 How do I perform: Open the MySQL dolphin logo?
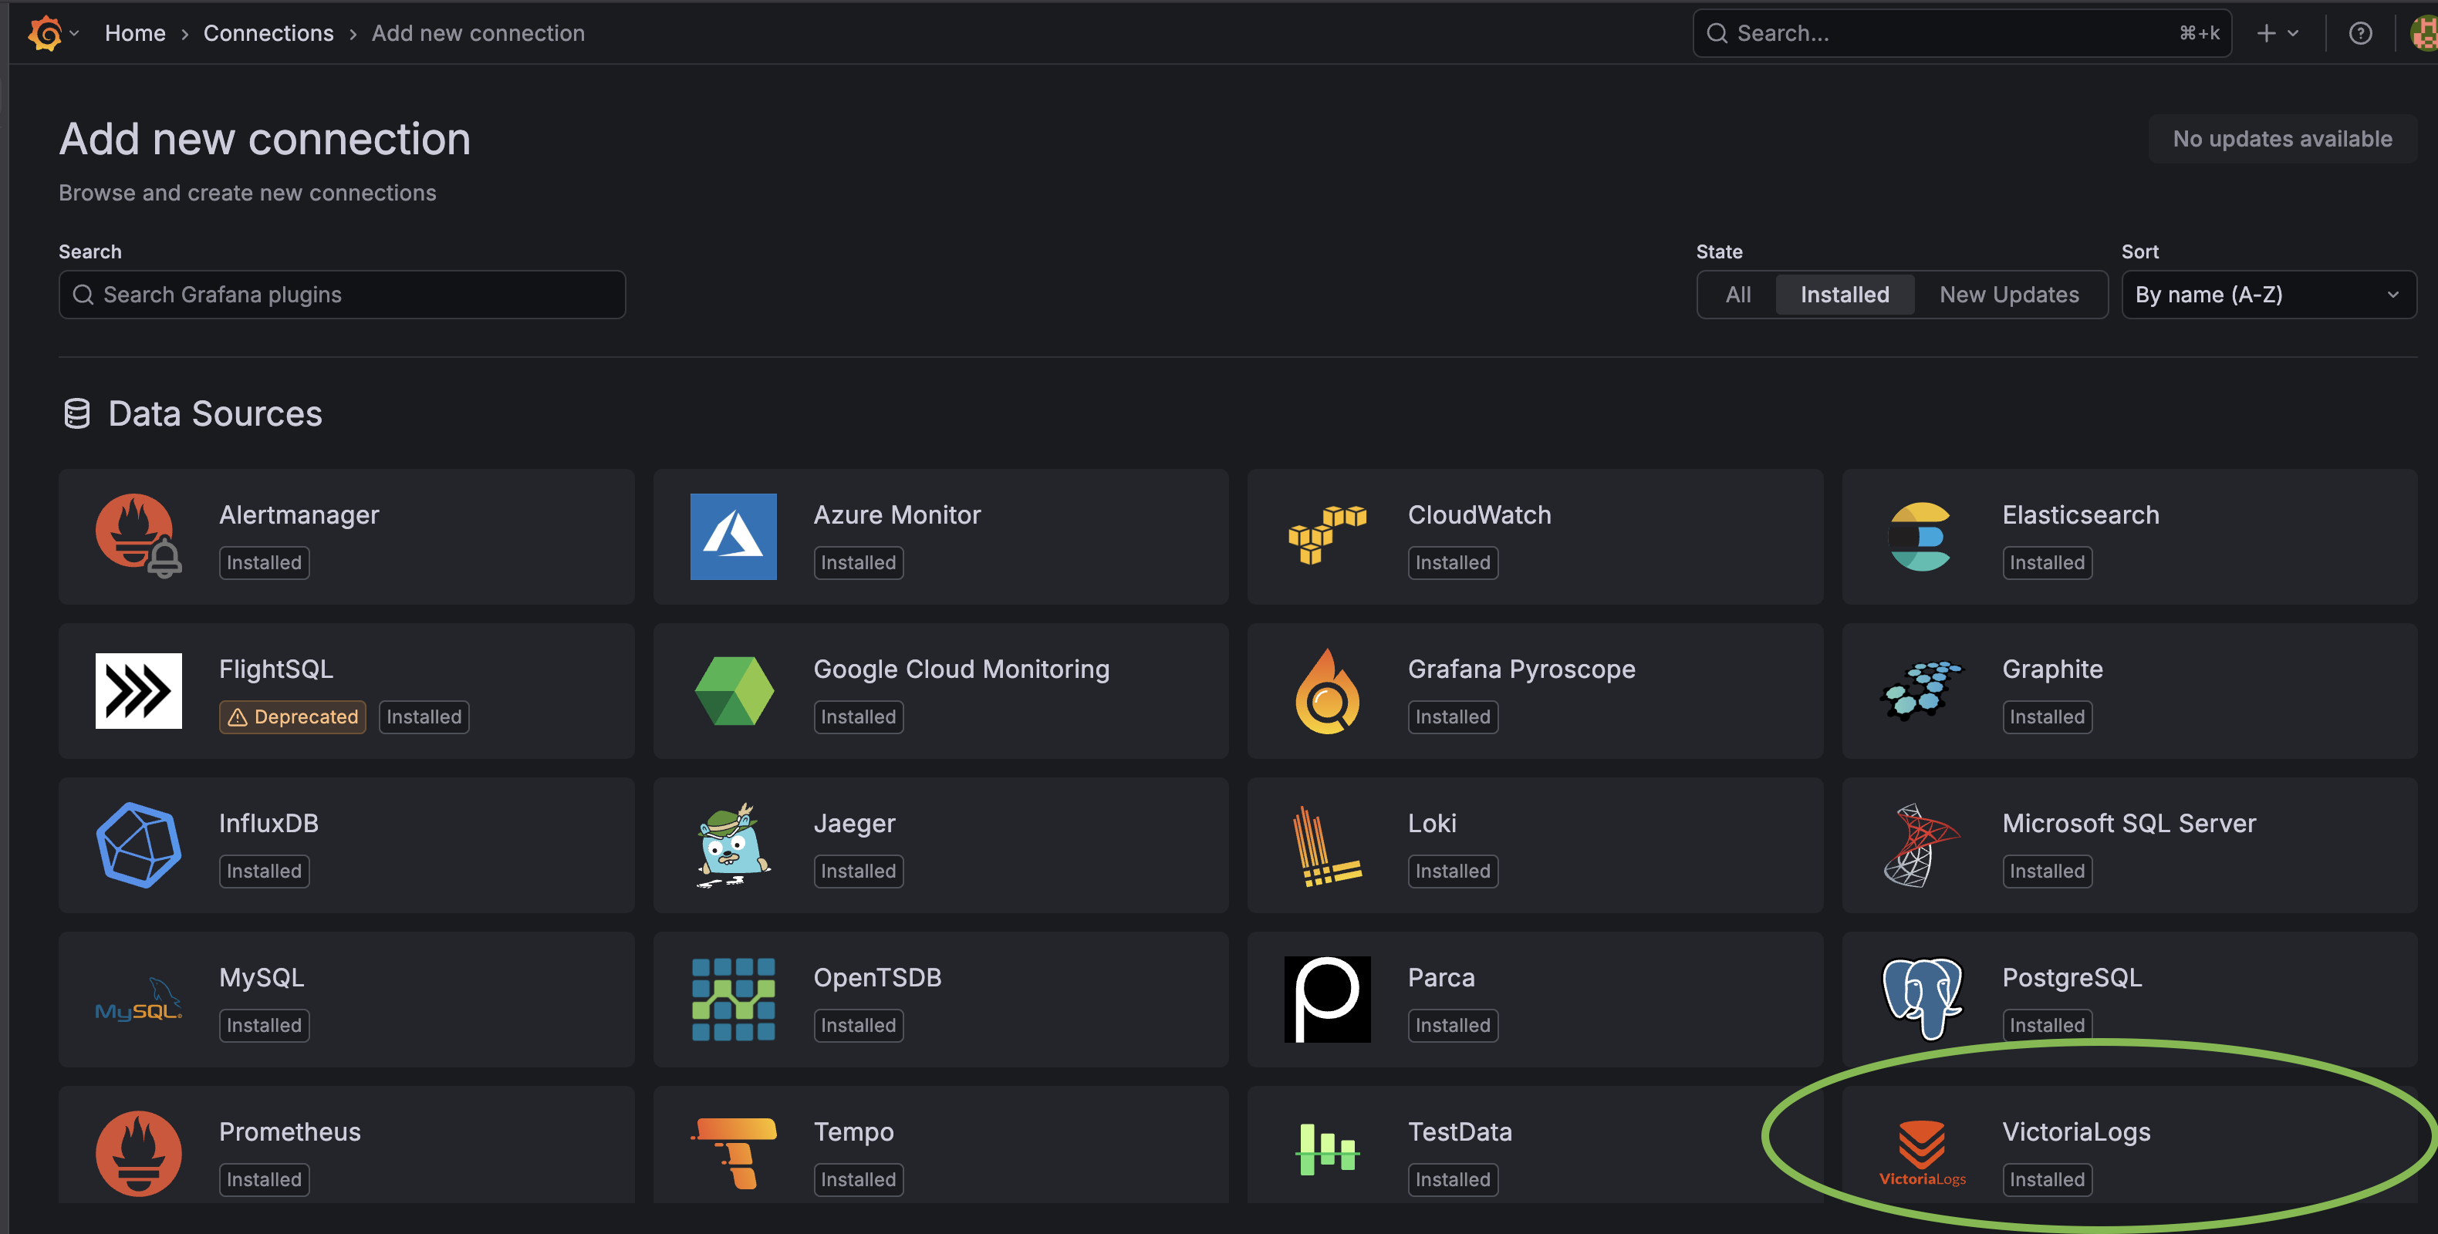pos(138,1000)
